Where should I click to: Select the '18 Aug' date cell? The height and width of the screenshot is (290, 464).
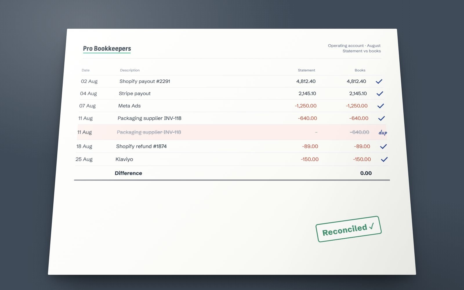[84, 146]
